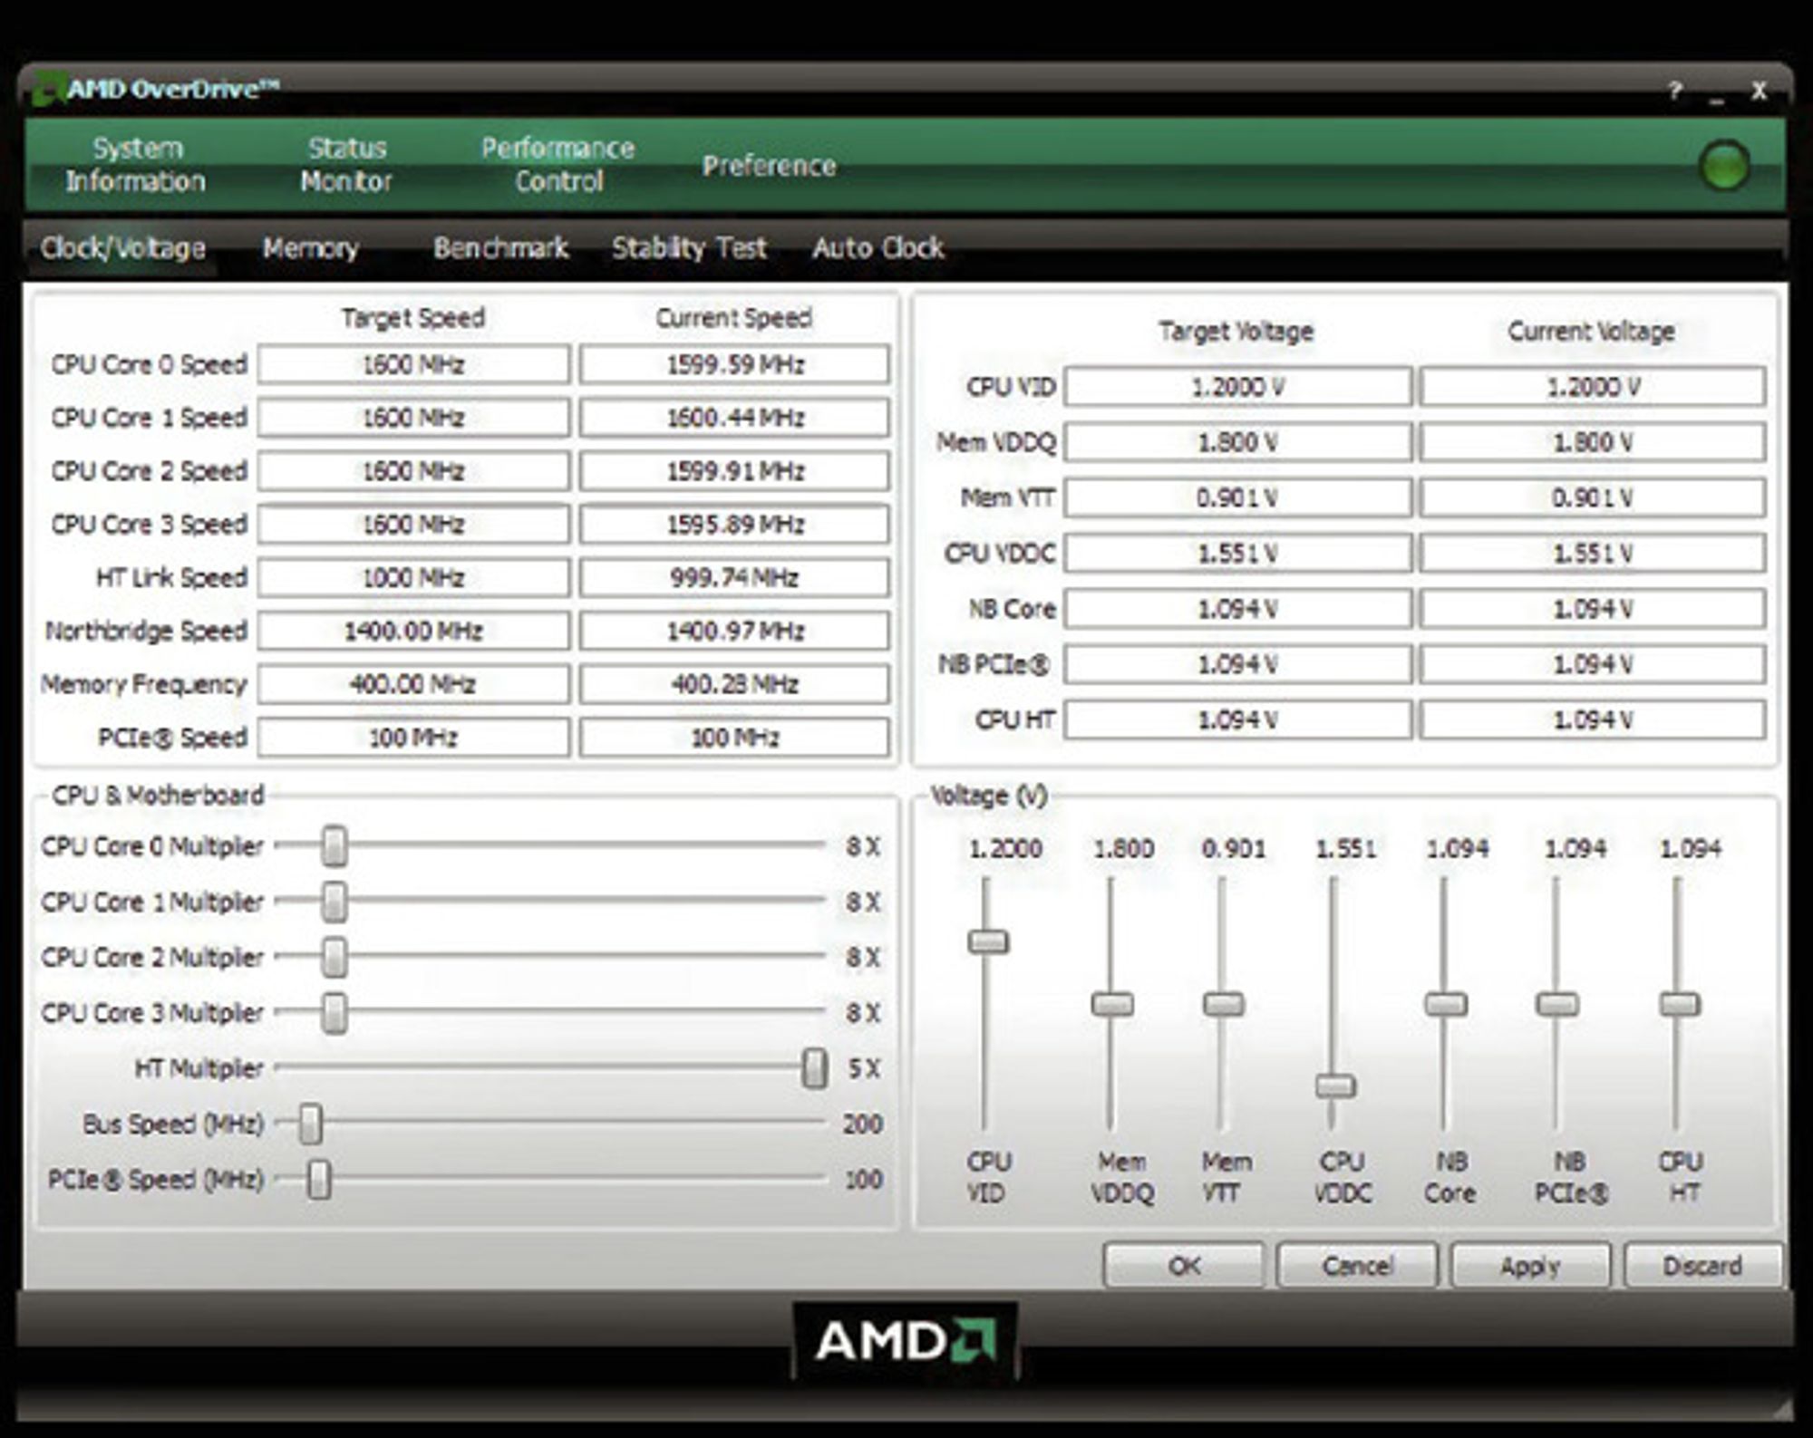This screenshot has height=1438, width=1813.
Task: Select the Clock/Voltage tab
Action: coord(123,248)
